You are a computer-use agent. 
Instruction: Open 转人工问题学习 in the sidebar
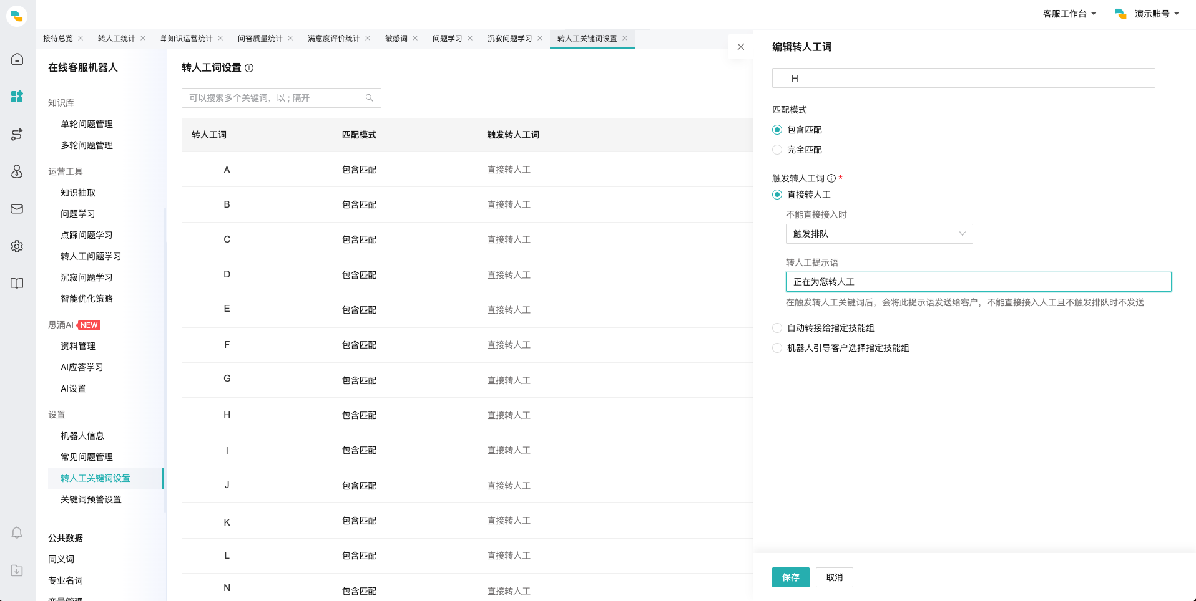click(91, 256)
